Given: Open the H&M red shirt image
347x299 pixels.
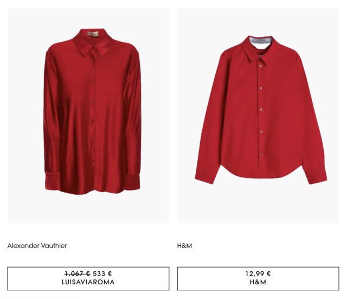Looking at the screenshot, I should [x=258, y=116].
